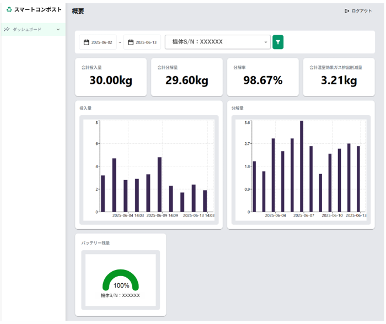Click the green battery gauge arc
Image resolution: width=386 pixels, height=324 pixels.
[121, 276]
